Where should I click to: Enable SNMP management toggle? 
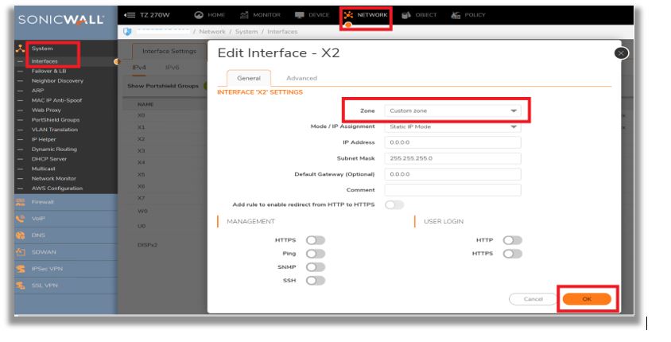point(316,267)
